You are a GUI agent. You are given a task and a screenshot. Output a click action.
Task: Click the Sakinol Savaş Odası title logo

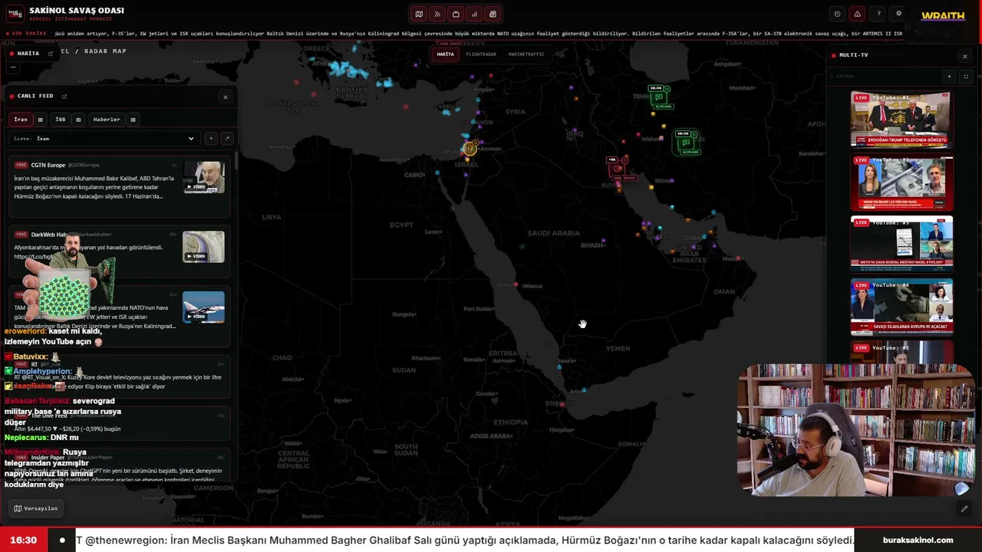point(67,13)
